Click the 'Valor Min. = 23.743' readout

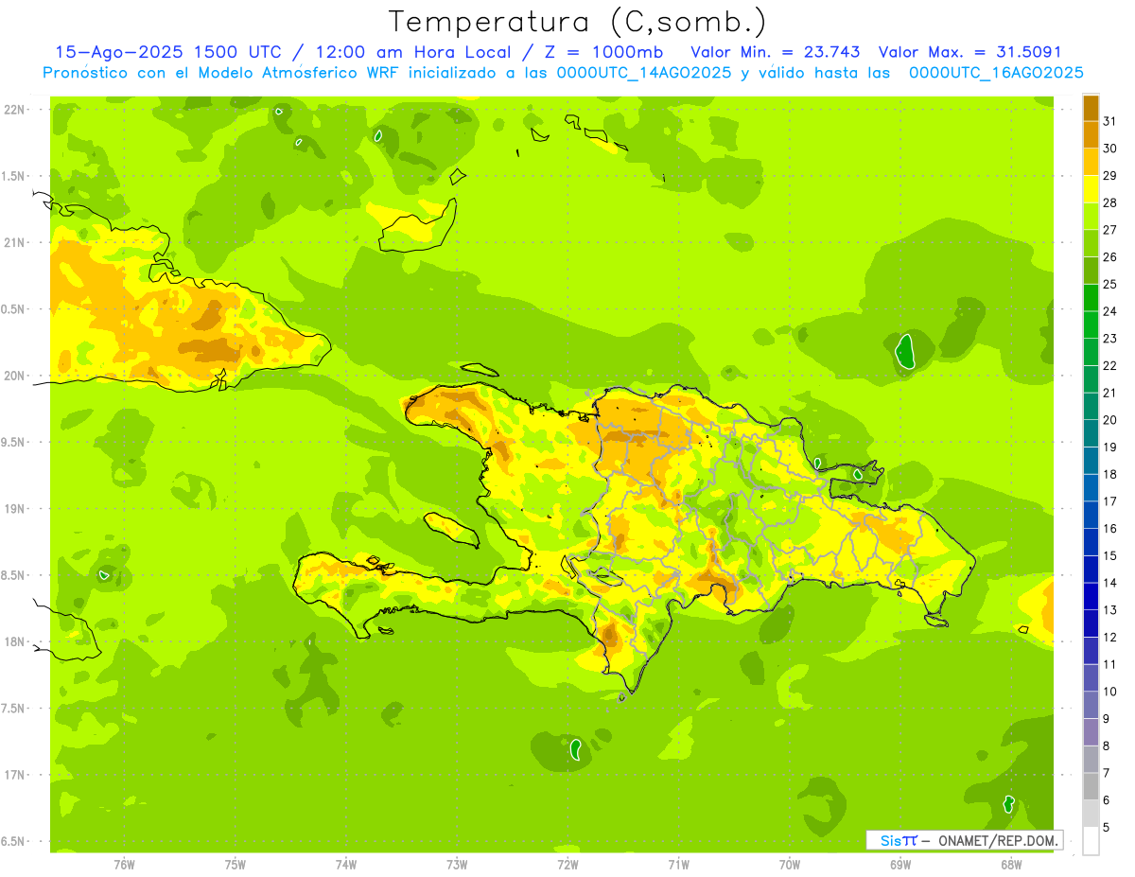[776, 52]
